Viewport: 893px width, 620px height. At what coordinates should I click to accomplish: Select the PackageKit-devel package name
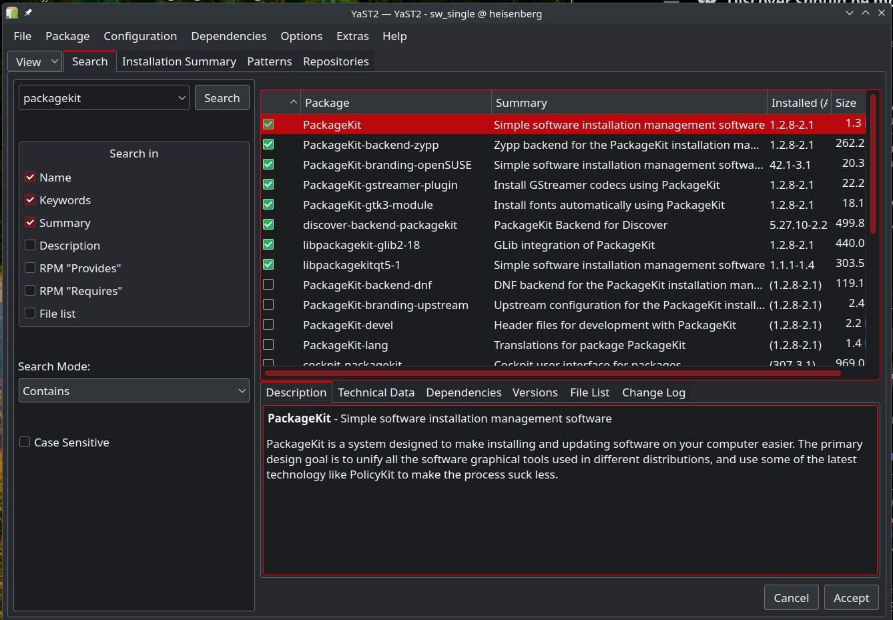[348, 325]
